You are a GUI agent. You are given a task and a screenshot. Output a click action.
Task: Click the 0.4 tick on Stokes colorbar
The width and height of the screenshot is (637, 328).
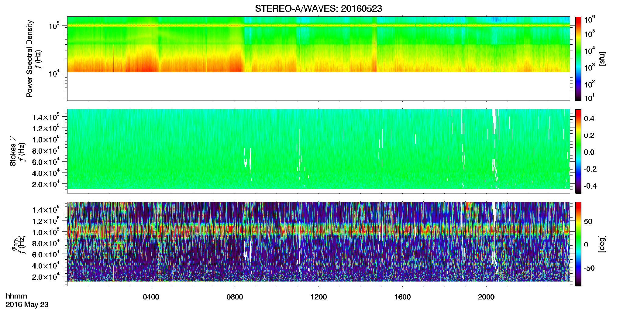(x=589, y=119)
